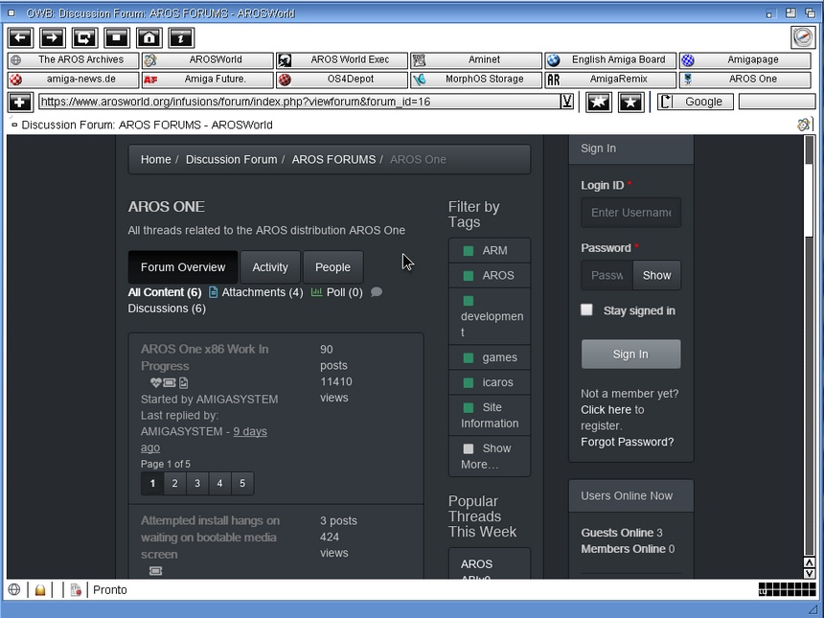The width and height of the screenshot is (824, 618).
Task: Click the Forward navigation arrow button
Action: click(x=53, y=37)
